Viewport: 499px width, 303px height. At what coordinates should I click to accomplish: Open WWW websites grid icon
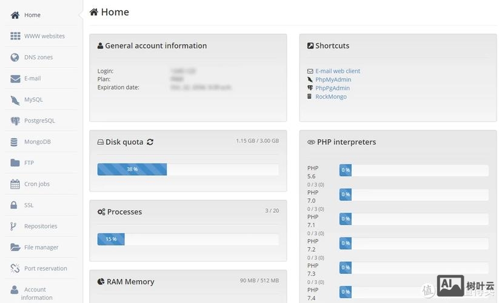15,36
